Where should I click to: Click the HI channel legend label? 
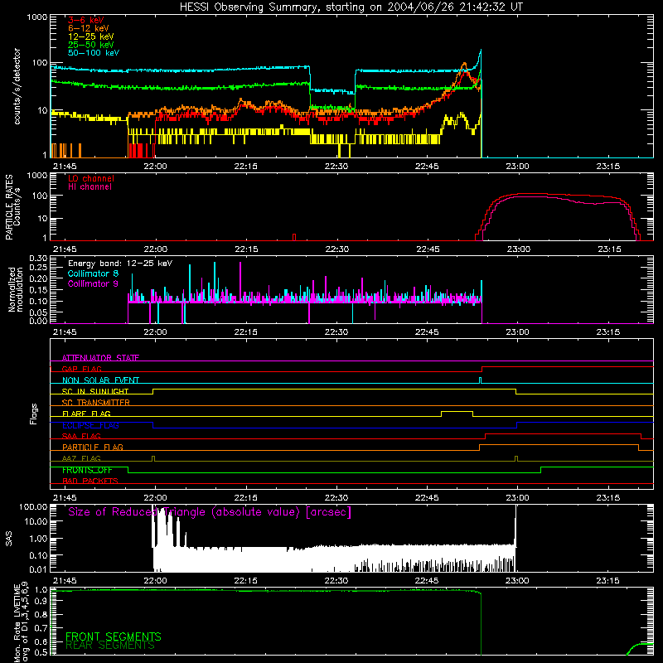pos(90,187)
